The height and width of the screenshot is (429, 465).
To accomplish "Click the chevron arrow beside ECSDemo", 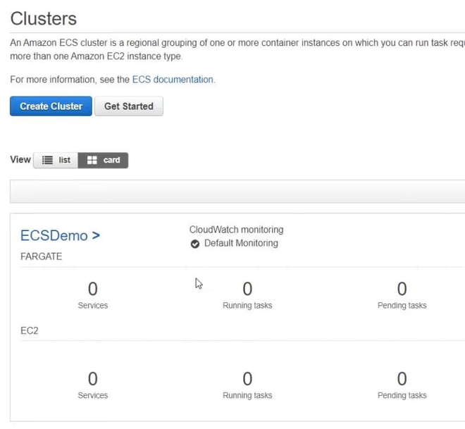I will point(96,236).
